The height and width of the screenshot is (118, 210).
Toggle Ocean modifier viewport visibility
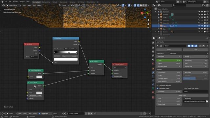[192, 46]
